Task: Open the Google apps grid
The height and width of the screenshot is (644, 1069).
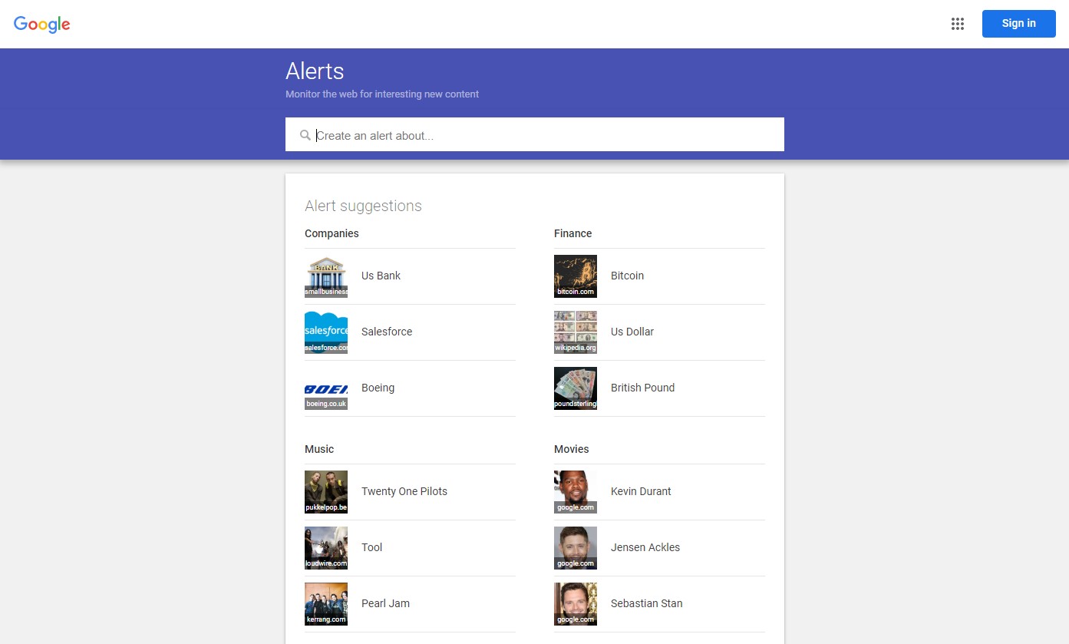Action: point(957,24)
